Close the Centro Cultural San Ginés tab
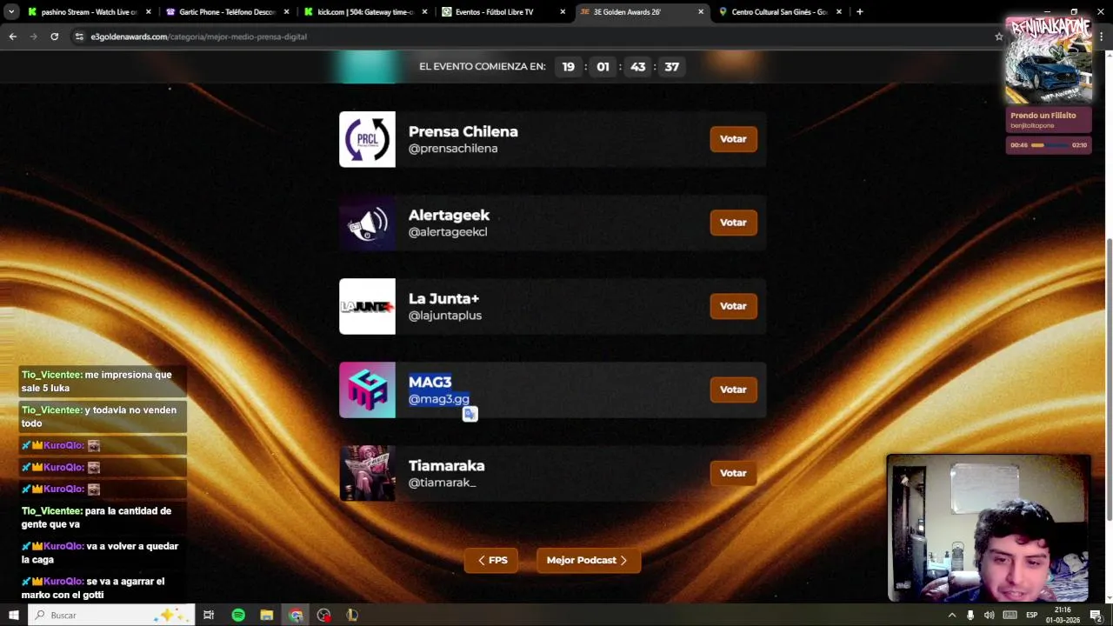Image resolution: width=1113 pixels, height=626 pixels. tap(839, 12)
